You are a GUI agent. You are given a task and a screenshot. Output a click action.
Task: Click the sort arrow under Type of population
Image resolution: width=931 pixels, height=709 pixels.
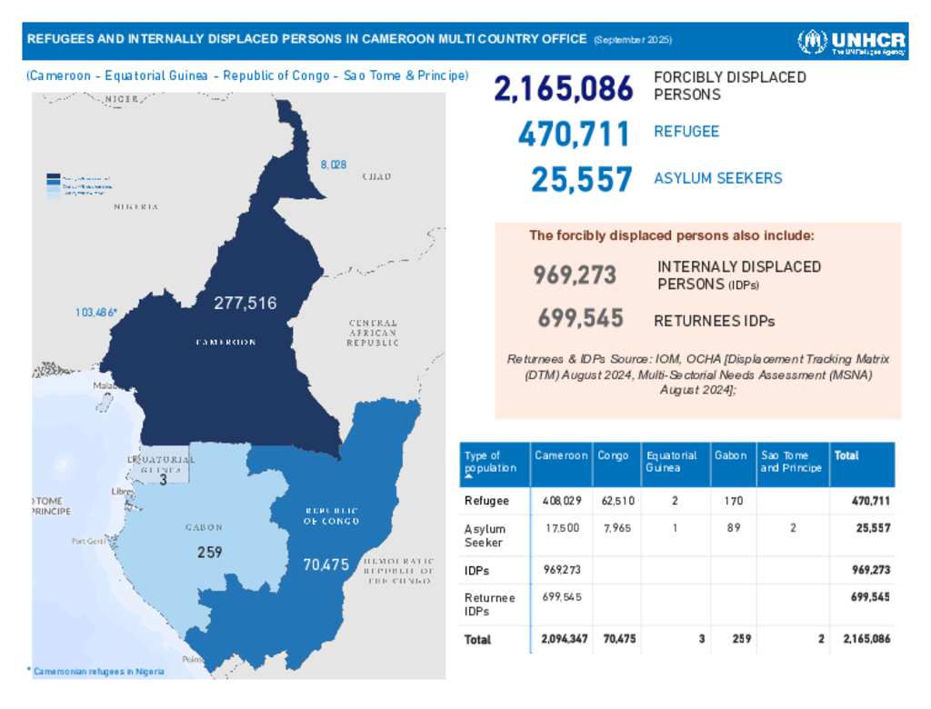pos(469,475)
